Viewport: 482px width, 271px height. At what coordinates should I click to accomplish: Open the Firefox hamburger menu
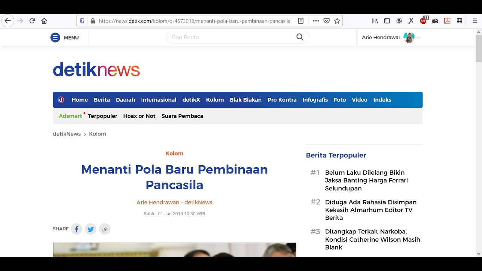coord(475,21)
